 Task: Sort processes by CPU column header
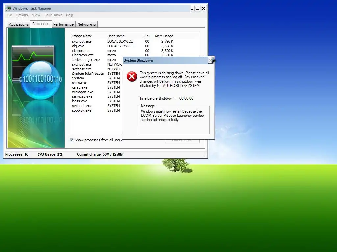147,36
